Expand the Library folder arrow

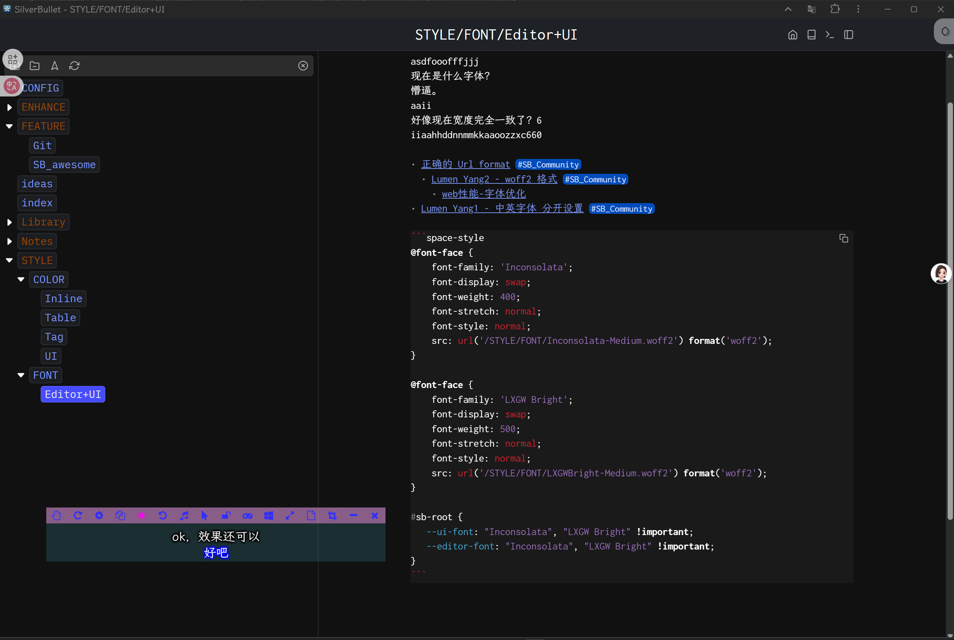pyautogui.click(x=10, y=222)
